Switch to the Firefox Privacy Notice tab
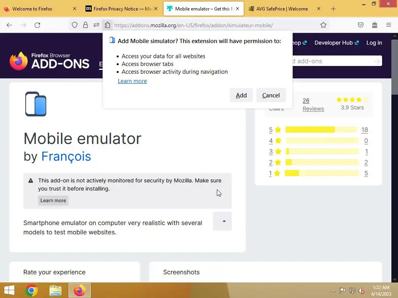The height and width of the screenshot is (298, 398). [x=122, y=9]
